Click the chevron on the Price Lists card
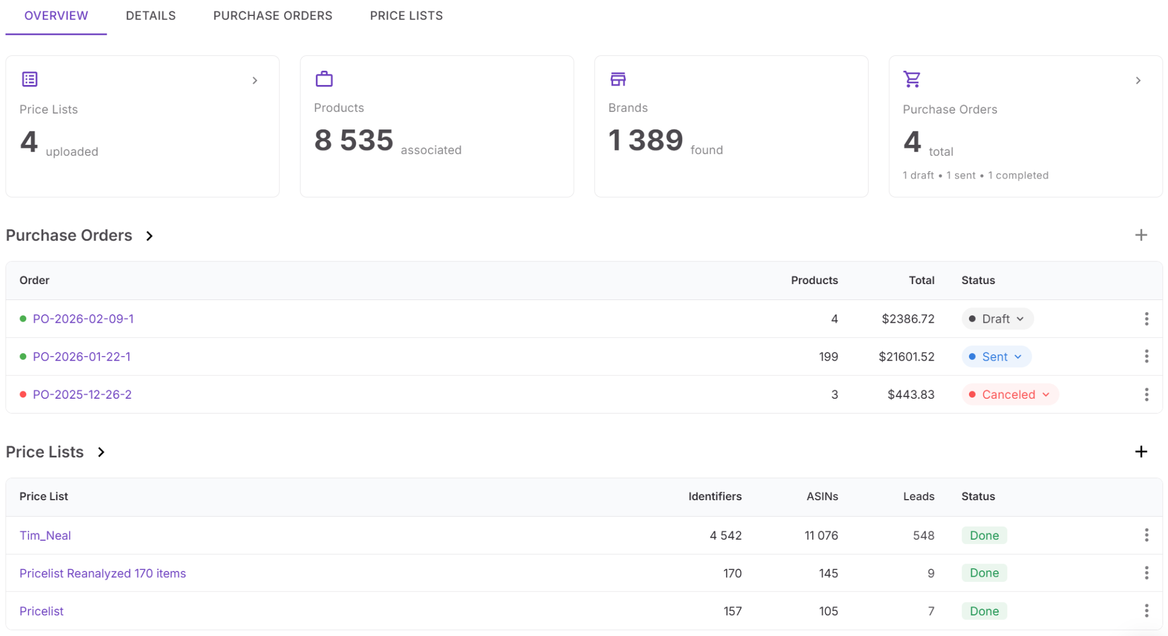 255,81
